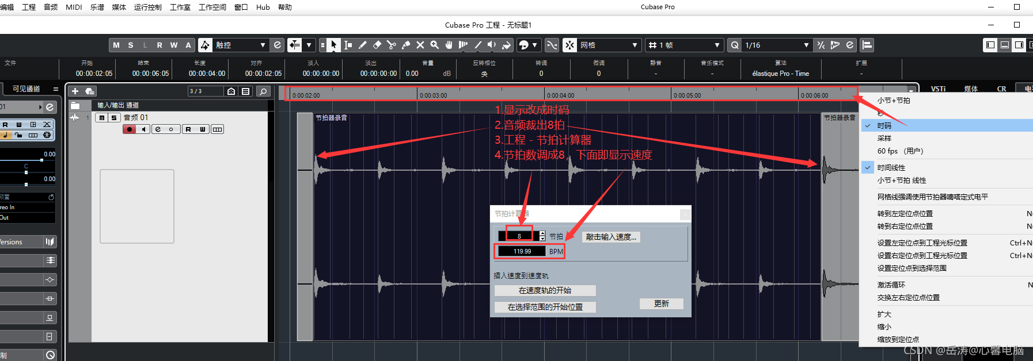Increase beats value with stepper arrows
Screen dimensions: 1033x361
coord(542,233)
